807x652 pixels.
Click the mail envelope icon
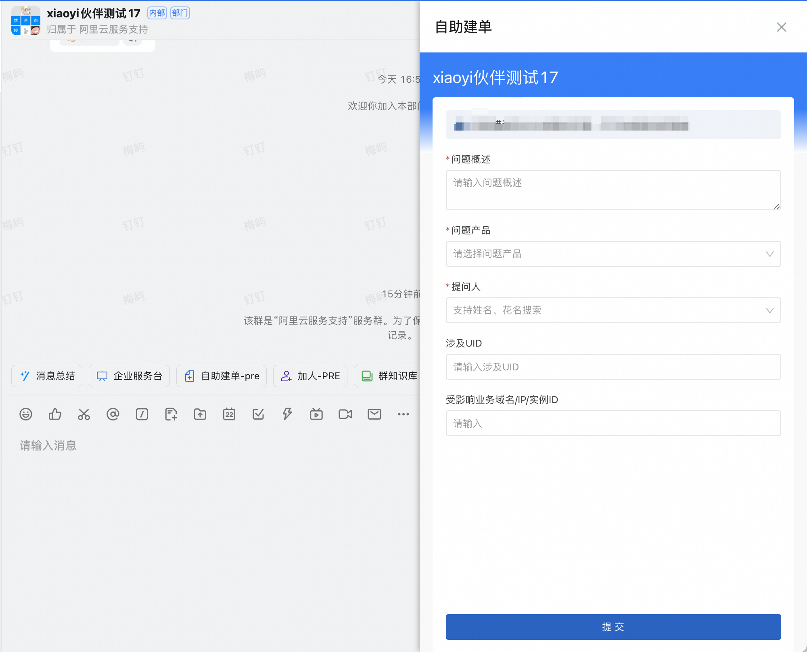tap(374, 414)
